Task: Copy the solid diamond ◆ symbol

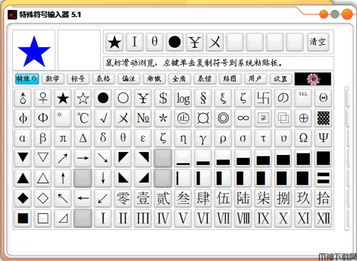Action: (x=23, y=198)
